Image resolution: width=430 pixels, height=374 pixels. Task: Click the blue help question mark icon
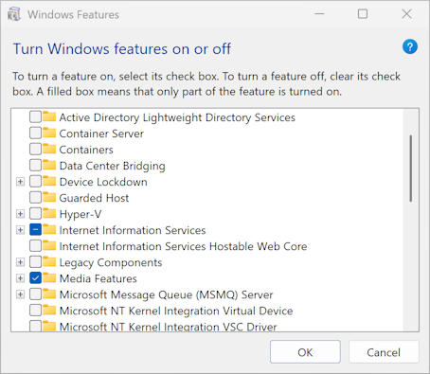(x=410, y=47)
